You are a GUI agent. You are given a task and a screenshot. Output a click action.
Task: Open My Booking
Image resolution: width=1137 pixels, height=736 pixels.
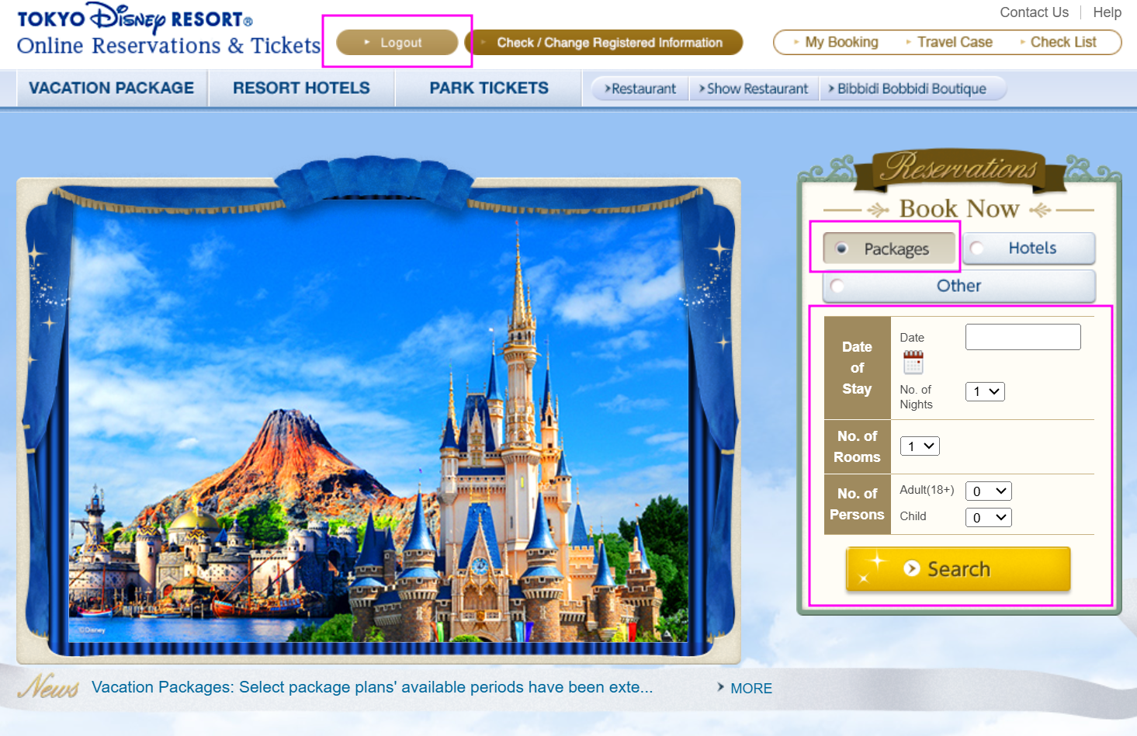tap(836, 42)
